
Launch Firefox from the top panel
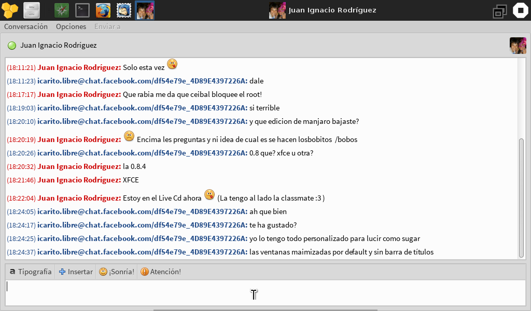pyautogui.click(x=103, y=10)
